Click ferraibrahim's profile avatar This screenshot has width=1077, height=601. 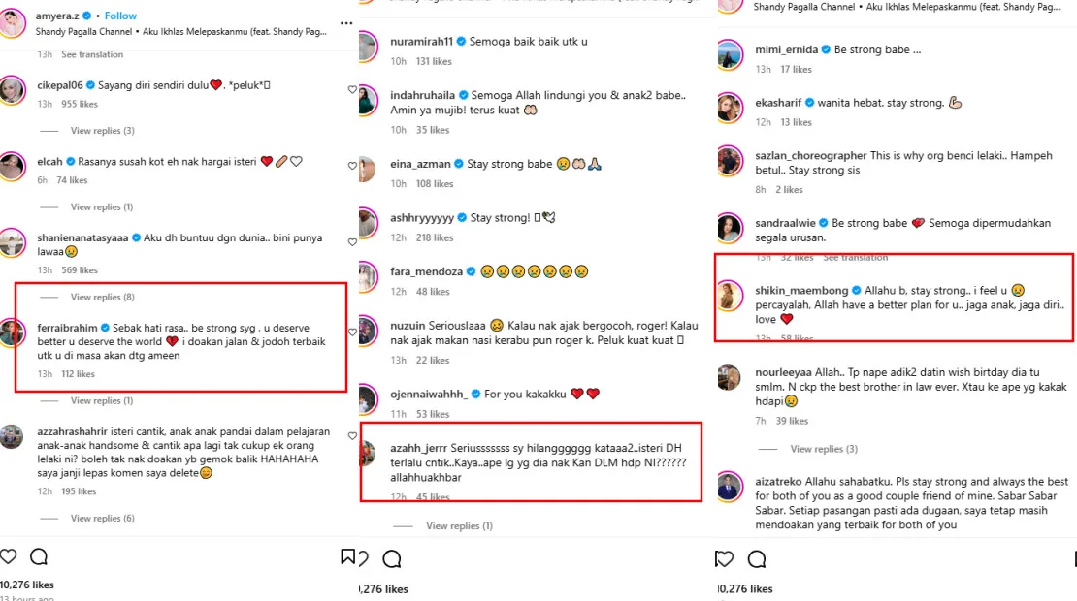(x=12, y=333)
